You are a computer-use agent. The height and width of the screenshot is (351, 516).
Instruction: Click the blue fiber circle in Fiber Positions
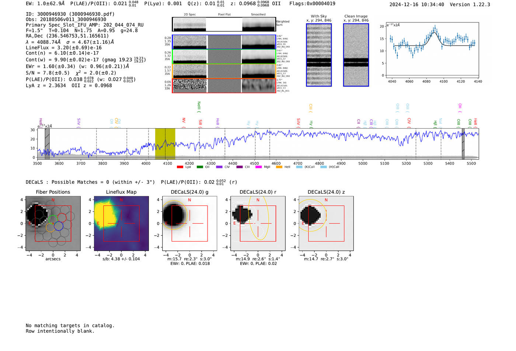click(x=59, y=226)
